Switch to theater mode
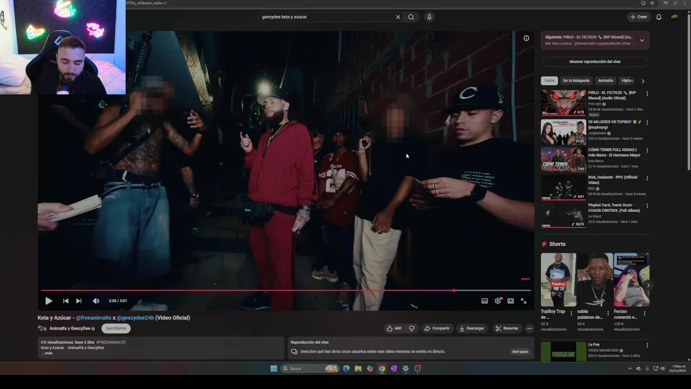Screen dimensions: 691x389 pos(511,301)
